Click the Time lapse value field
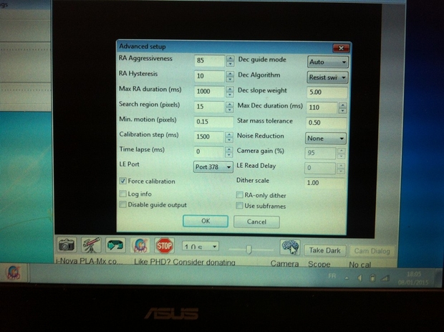 coord(208,152)
